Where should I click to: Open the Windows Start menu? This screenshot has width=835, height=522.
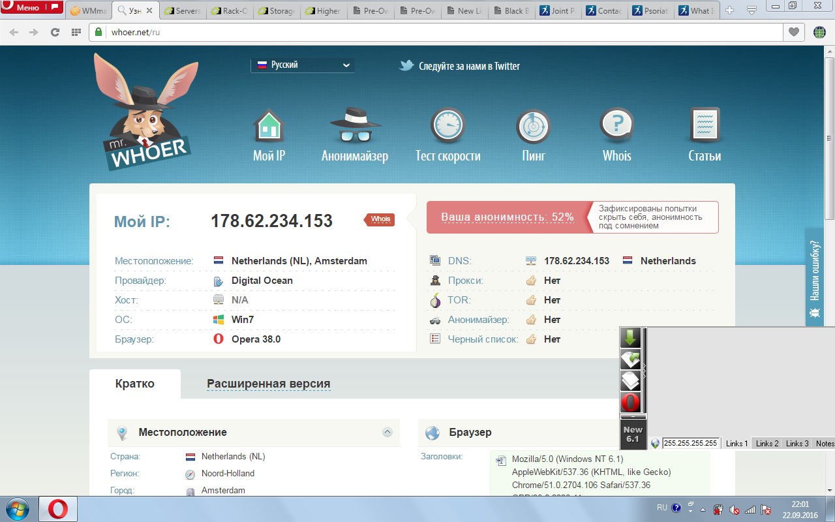coord(18,509)
